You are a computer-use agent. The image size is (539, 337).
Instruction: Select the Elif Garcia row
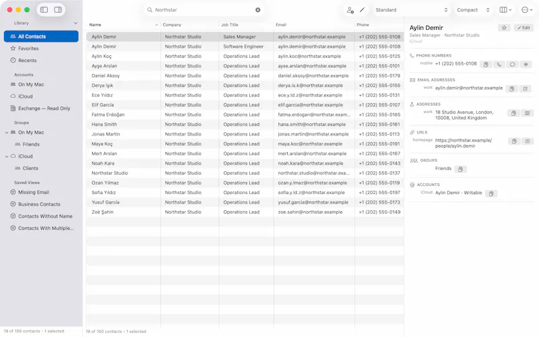point(245,105)
